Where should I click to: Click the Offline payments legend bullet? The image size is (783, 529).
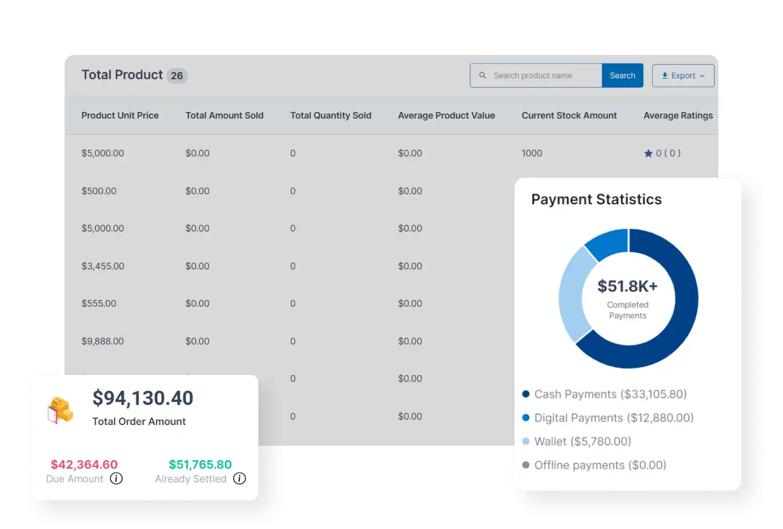526,464
